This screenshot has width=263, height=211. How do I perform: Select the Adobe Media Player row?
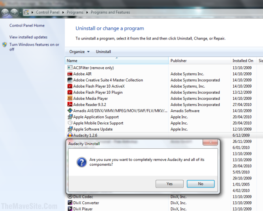164,98
